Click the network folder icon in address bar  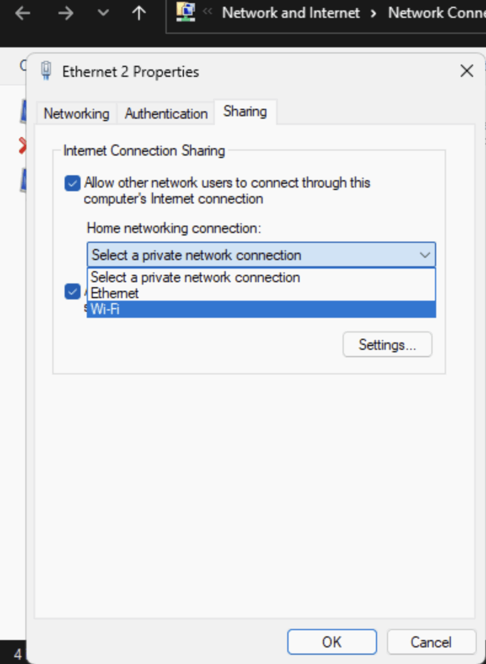[x=186, y=12]
